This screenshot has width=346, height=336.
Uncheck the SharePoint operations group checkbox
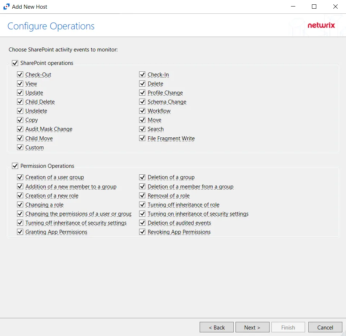[x=15, y=63]
